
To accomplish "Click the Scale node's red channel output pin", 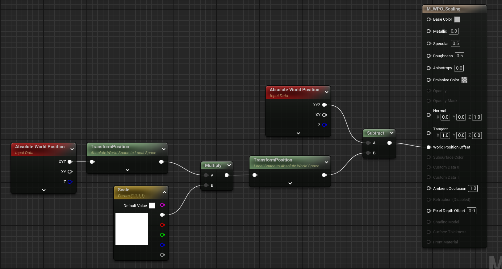I will tap(162, 225).
